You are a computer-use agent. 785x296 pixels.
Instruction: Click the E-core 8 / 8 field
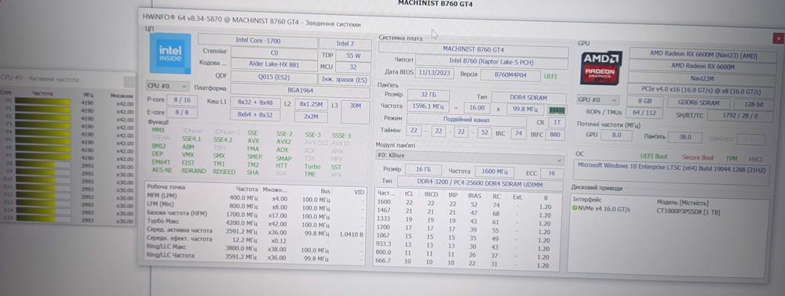tap(182, 113)
